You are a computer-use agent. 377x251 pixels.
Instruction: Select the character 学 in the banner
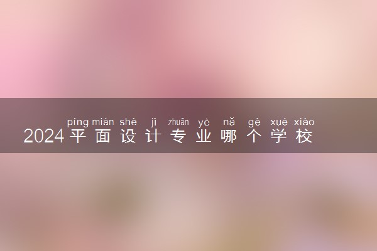click(x=279, y=136)
